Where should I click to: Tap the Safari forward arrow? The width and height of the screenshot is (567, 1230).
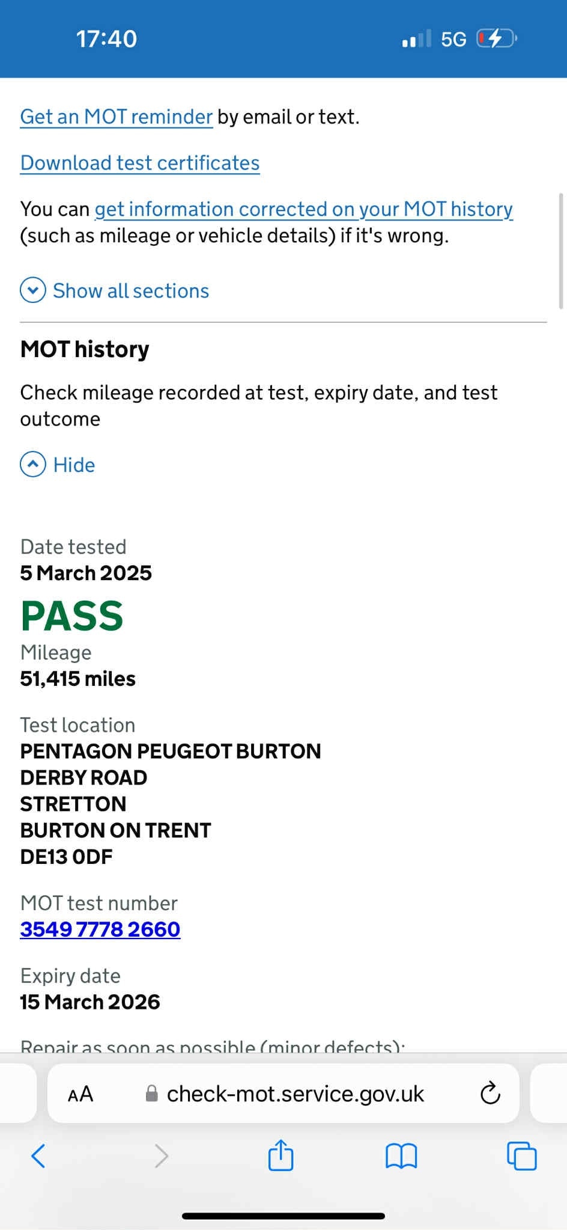click(x=161, y=1156)
